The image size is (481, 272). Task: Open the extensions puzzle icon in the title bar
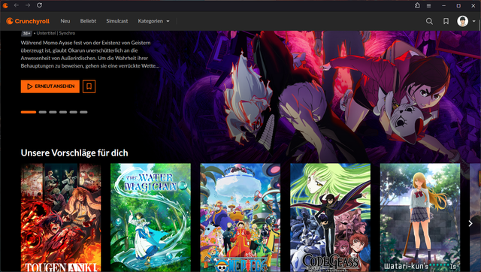point(417,5)
